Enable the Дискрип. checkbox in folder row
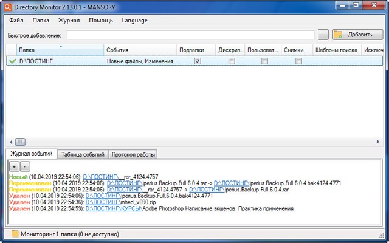Screen dimensions: 389x243 point(231,61)
